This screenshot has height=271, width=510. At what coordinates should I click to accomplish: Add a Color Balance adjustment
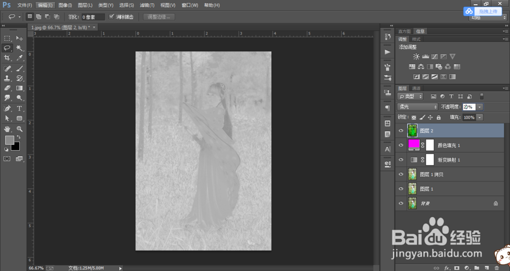tap(421, 67)
